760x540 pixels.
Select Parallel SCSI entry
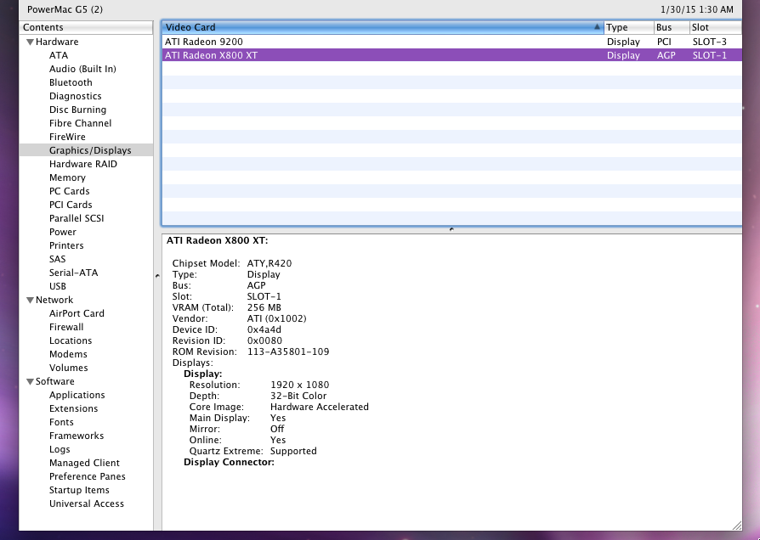point(77,218)
